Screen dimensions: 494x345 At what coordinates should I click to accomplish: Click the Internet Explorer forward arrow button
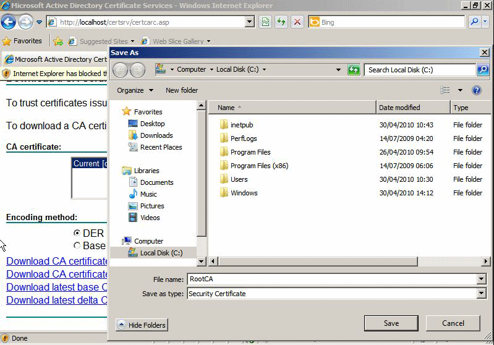point(25,22)
